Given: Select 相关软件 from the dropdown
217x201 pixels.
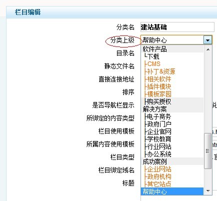Looking at the screenshot, I should (172, 79).
